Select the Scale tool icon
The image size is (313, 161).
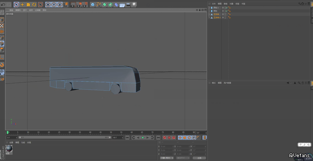click(x=28, y=4)
